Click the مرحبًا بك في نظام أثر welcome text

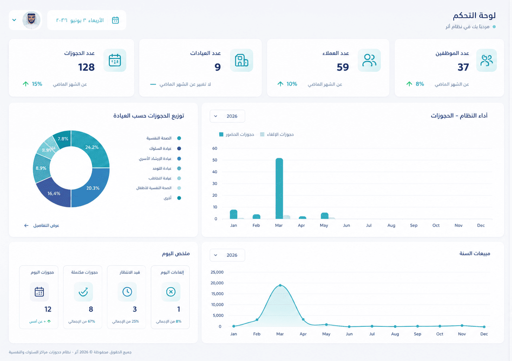467,27
